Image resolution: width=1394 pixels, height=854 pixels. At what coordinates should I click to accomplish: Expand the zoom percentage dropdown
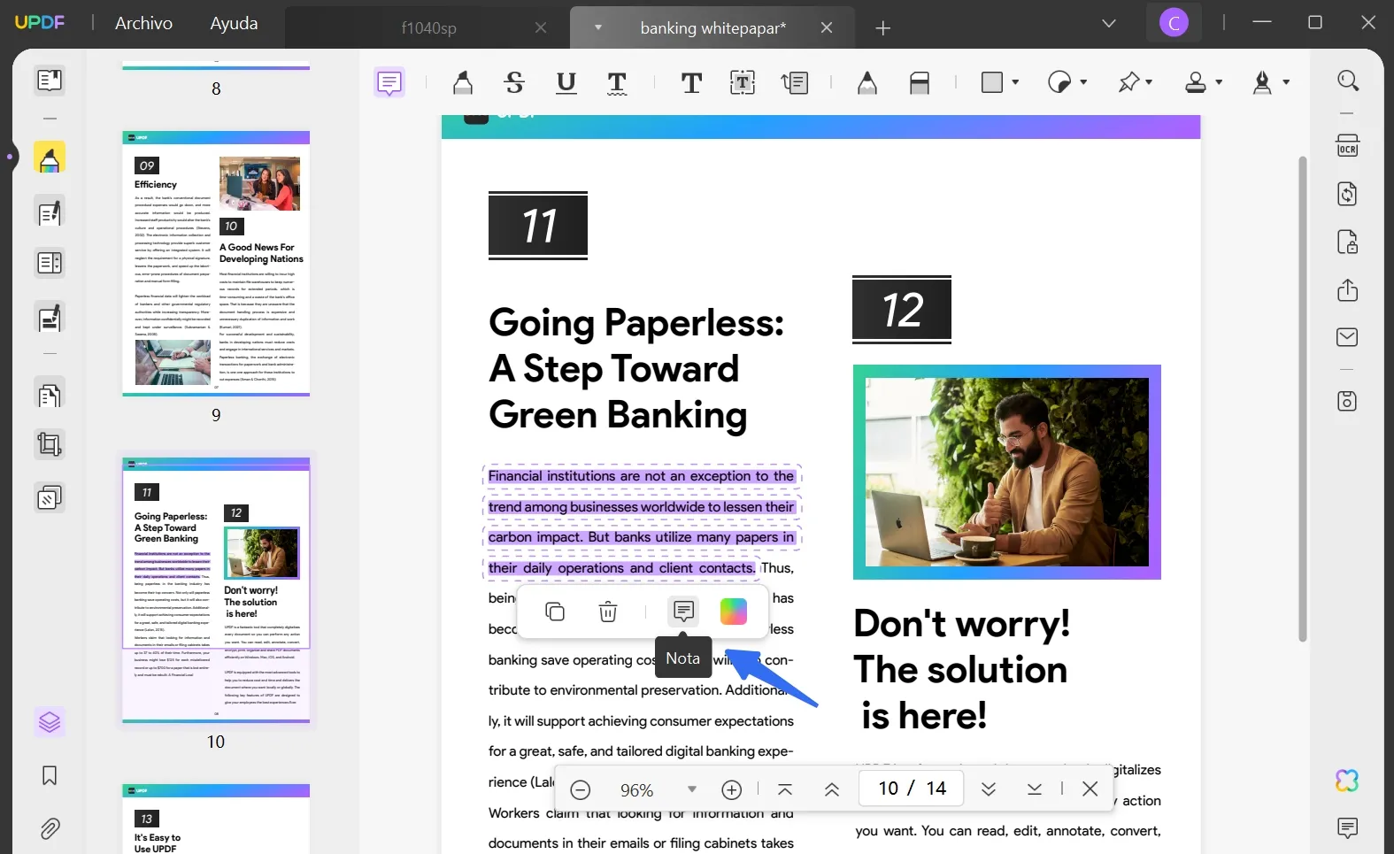pos(692,789)
